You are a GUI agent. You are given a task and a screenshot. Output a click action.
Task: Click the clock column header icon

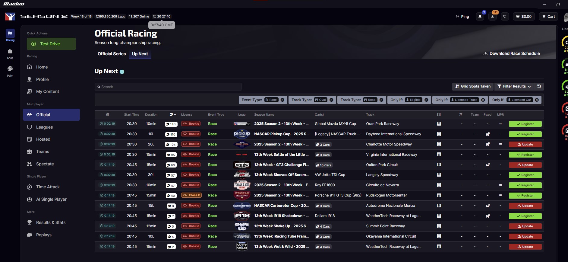pos(108,114)
